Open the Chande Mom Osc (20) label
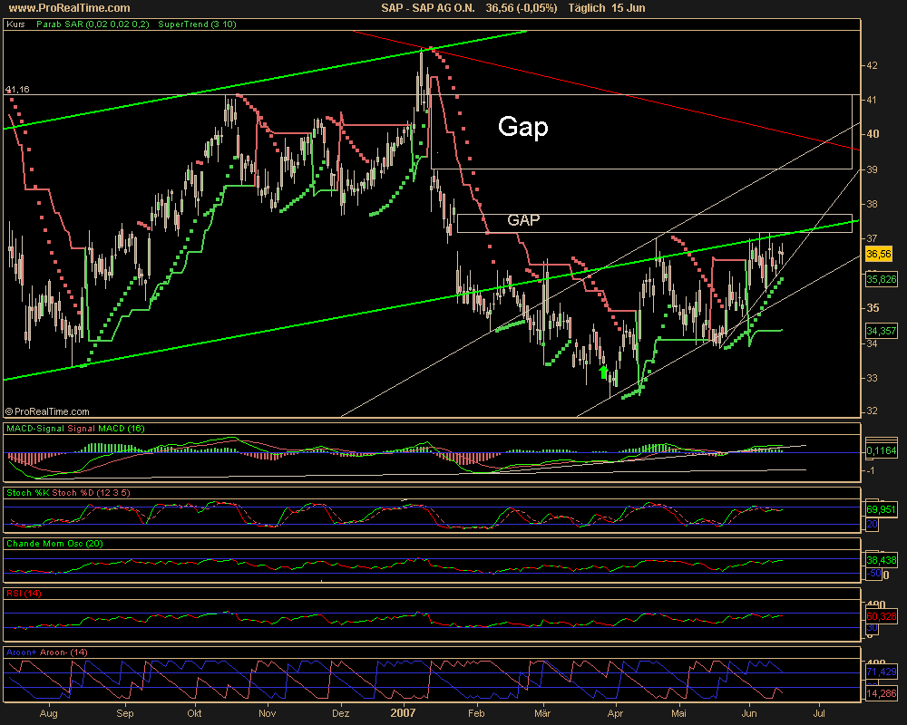The height and width of the screenshot is (725, 907). click(54, 544)
